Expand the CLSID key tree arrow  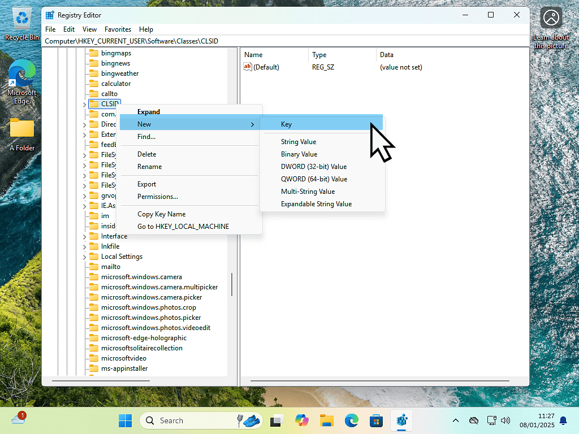pos(84,104)
